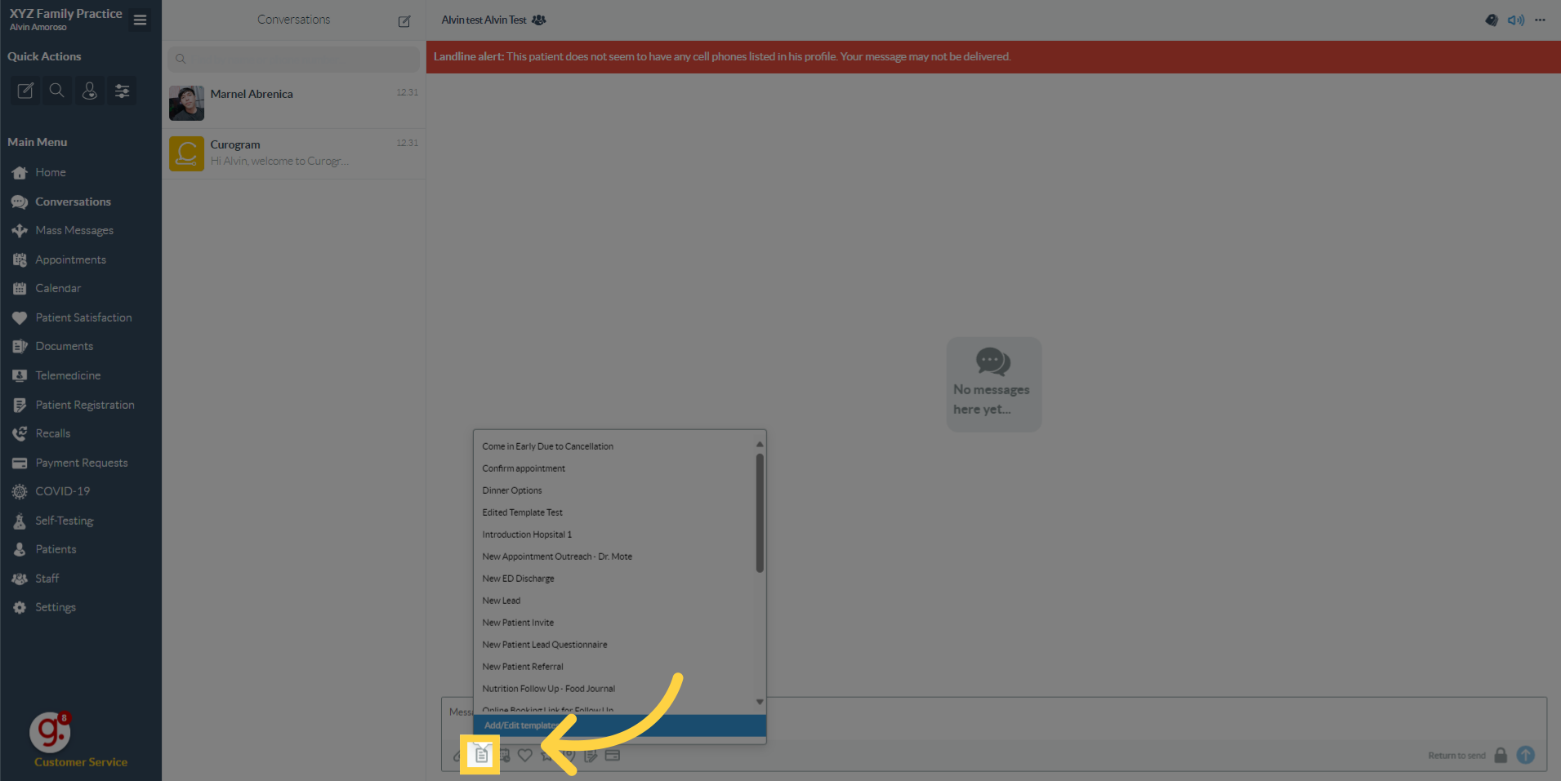Click the new conversation compose icon
Viewport: 1561px width, 781px height.
(x=404, y=21)
